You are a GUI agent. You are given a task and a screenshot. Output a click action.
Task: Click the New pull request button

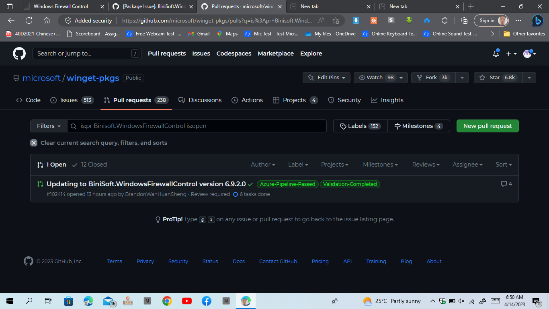click(x=487, y=126)
